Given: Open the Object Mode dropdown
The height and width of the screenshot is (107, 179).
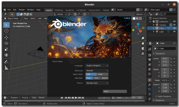Looking at the screenshot, I should point(12,18).
